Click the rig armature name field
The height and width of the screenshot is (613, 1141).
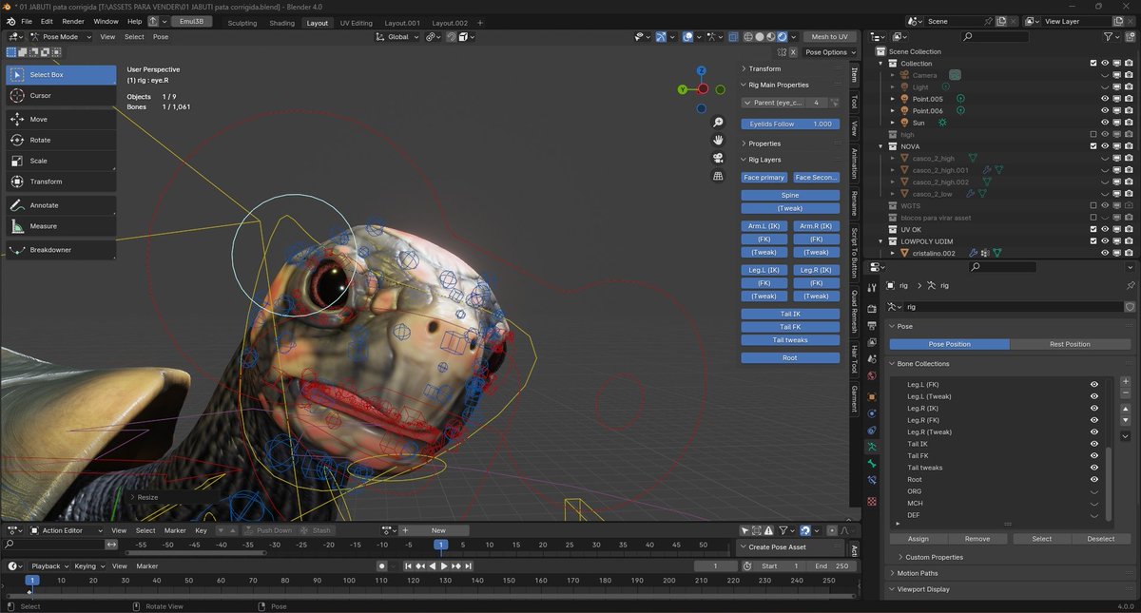1011,307
